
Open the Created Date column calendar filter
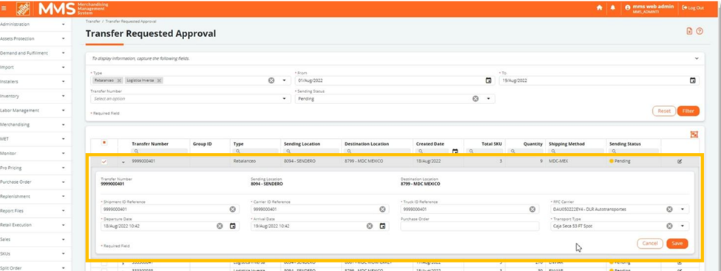(x=455, y=151)
